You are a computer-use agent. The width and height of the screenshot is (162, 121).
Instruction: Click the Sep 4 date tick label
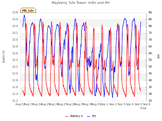pos(130,104)
